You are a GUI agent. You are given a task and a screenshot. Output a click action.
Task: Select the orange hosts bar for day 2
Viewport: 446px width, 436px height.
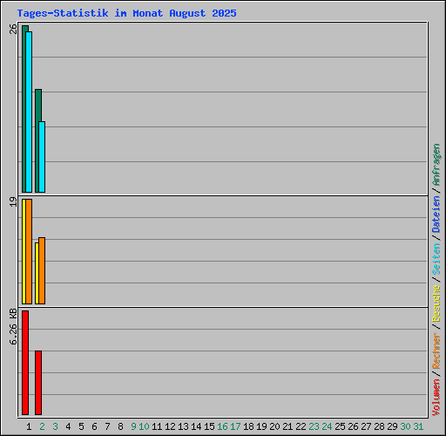pos(42,270)
